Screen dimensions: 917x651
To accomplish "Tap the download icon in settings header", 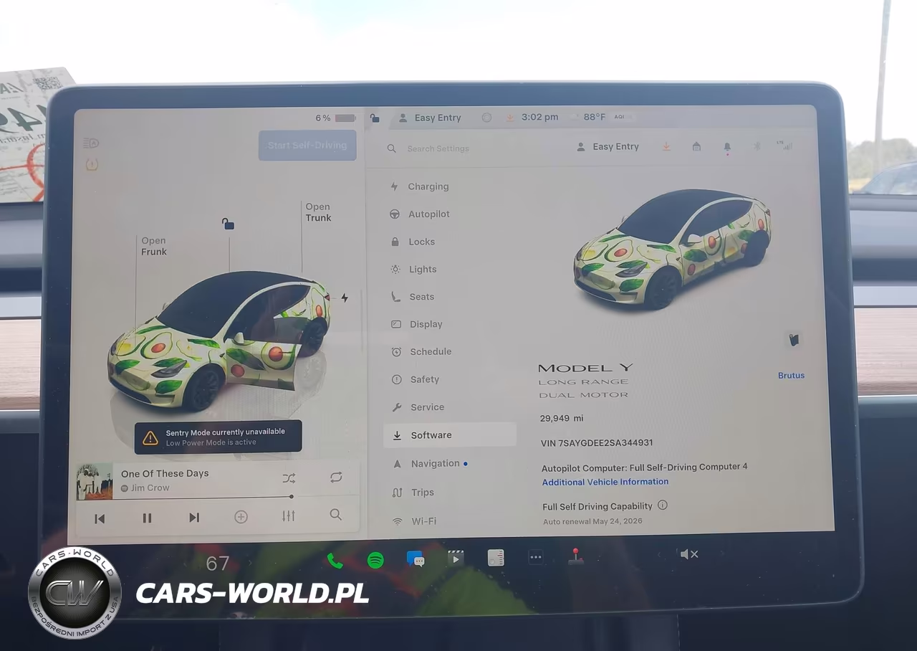I will click(666, 146).
